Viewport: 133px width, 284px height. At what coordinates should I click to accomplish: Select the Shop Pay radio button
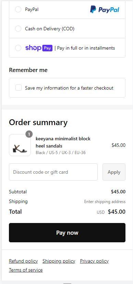18,48
